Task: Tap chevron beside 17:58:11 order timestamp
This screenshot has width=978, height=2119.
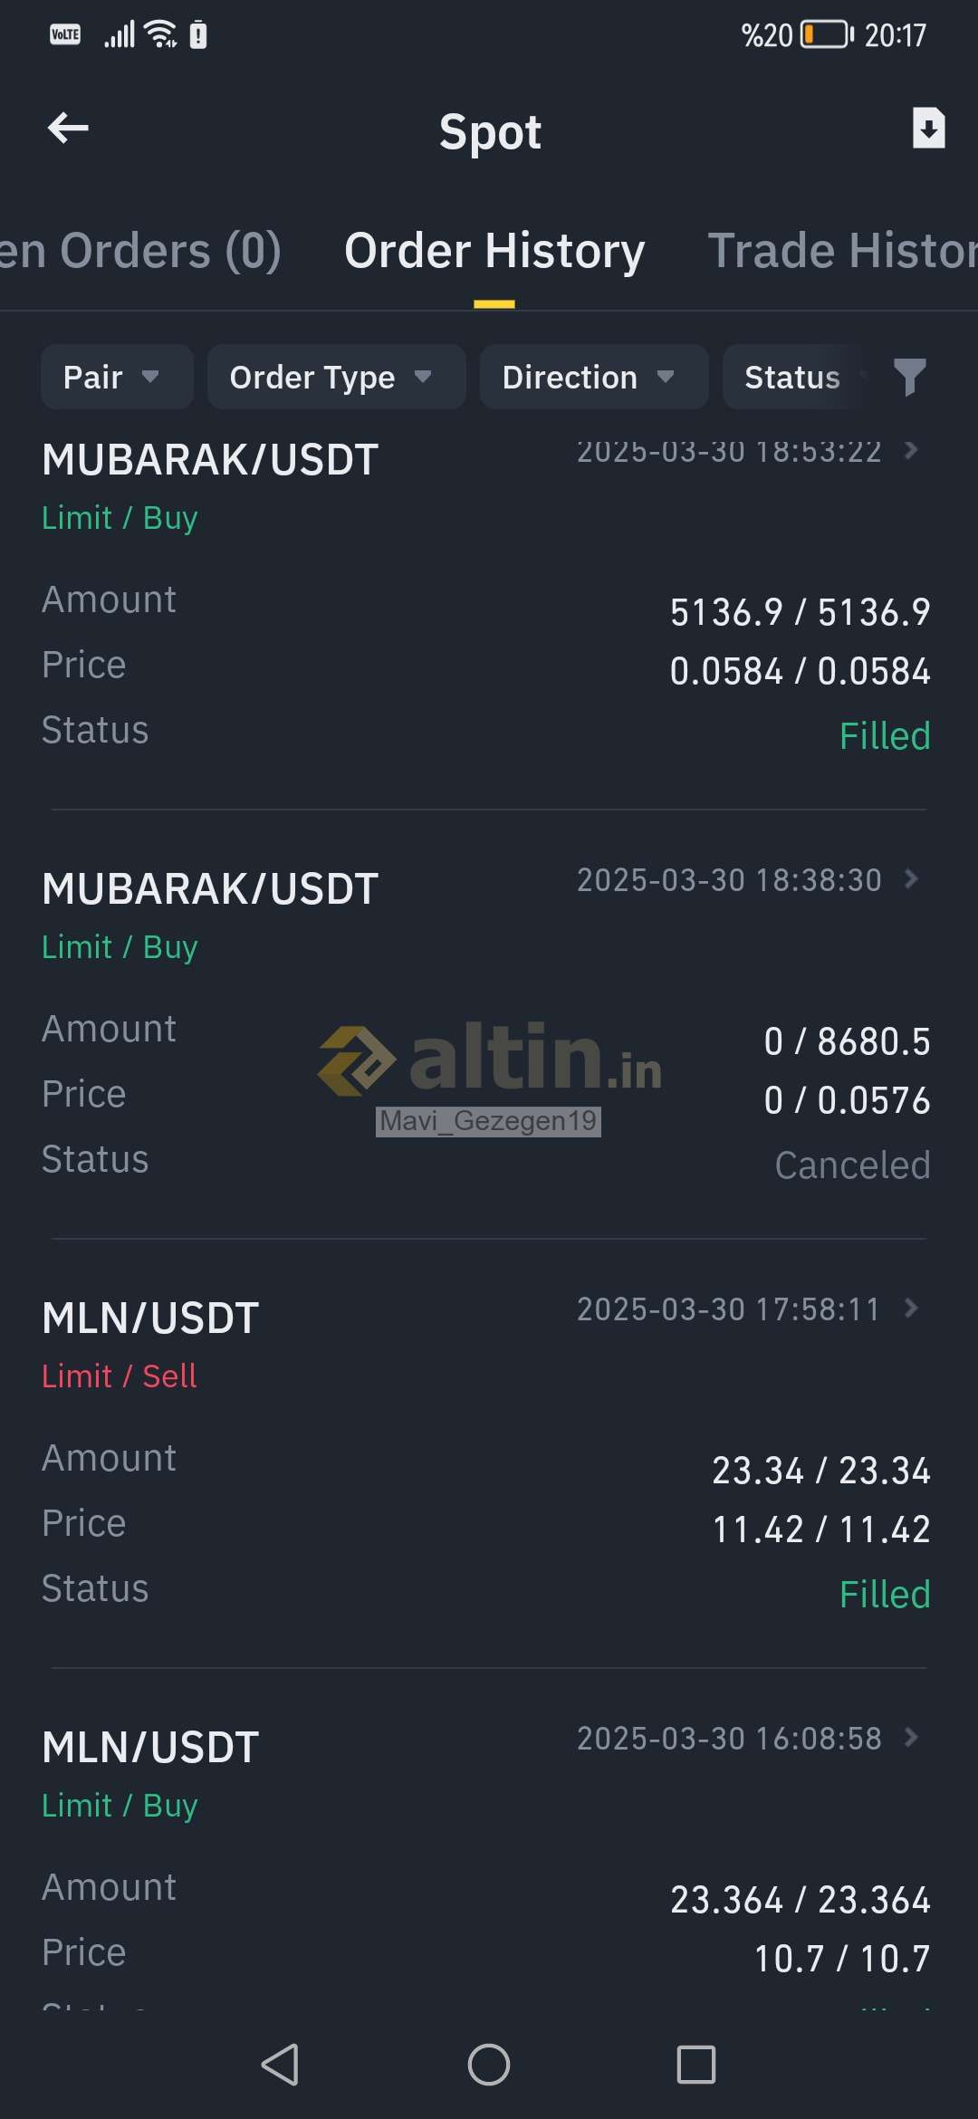Action: click(x=912, y=1308)
